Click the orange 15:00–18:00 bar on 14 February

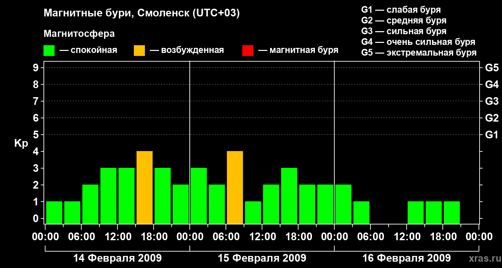[x=145, y=187]
